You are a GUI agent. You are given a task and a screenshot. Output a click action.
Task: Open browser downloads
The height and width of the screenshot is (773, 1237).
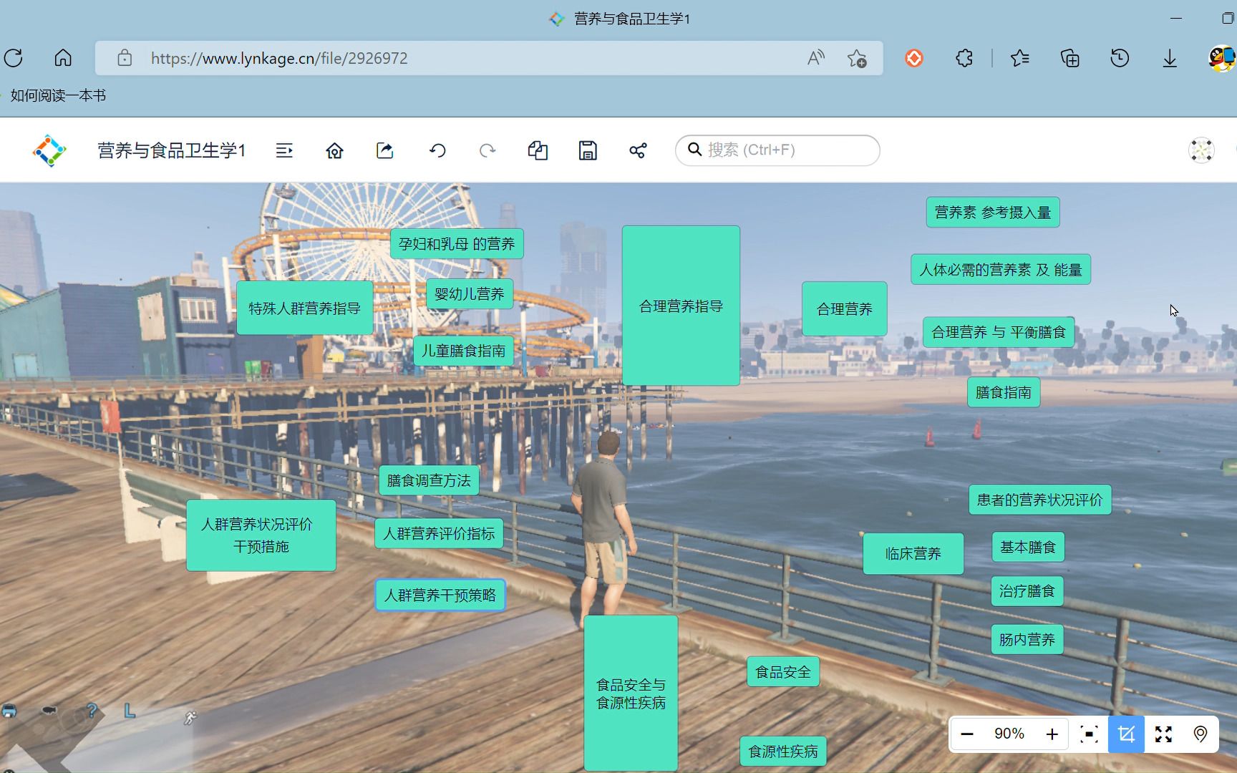[x=1170, y=58]
